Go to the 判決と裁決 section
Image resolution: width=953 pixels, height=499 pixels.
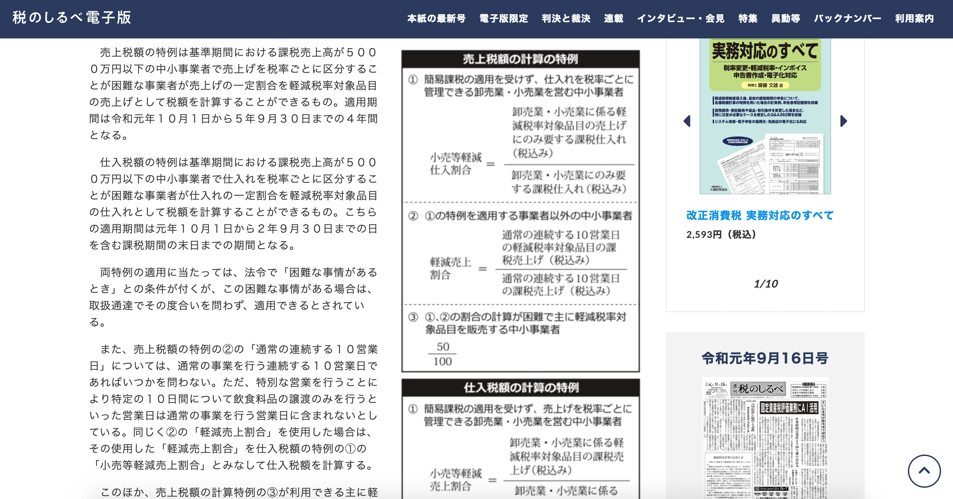click(x=566, y=19)
